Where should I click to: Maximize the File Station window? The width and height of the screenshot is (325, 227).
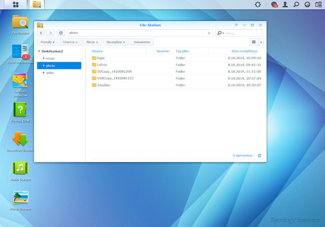coord(252,25)
